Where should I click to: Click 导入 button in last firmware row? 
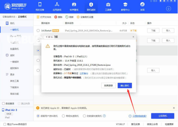[153, 71]
